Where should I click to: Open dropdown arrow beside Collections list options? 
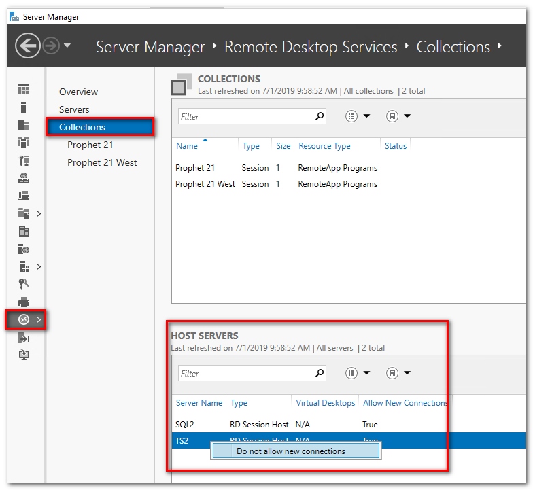(x=366, y=116)
